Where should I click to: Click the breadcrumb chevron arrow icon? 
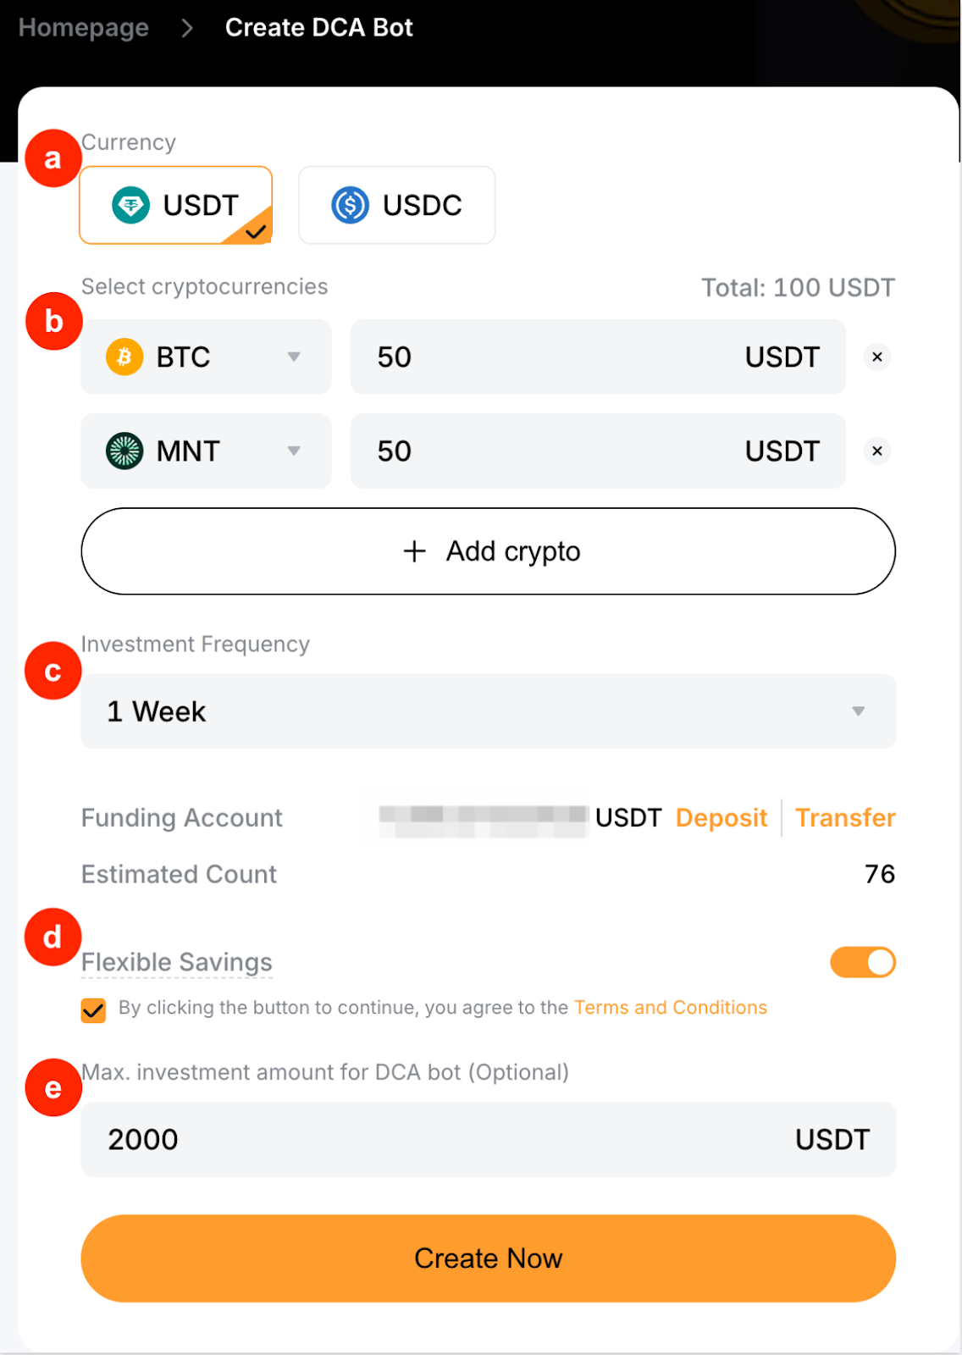[x=187, y=28]
